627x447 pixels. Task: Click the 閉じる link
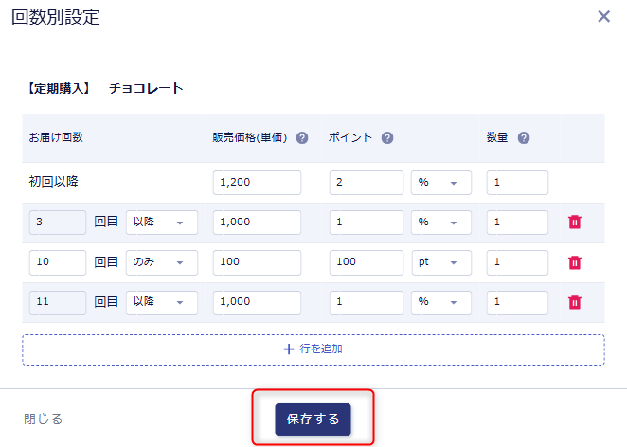click(x=44, y=419)
